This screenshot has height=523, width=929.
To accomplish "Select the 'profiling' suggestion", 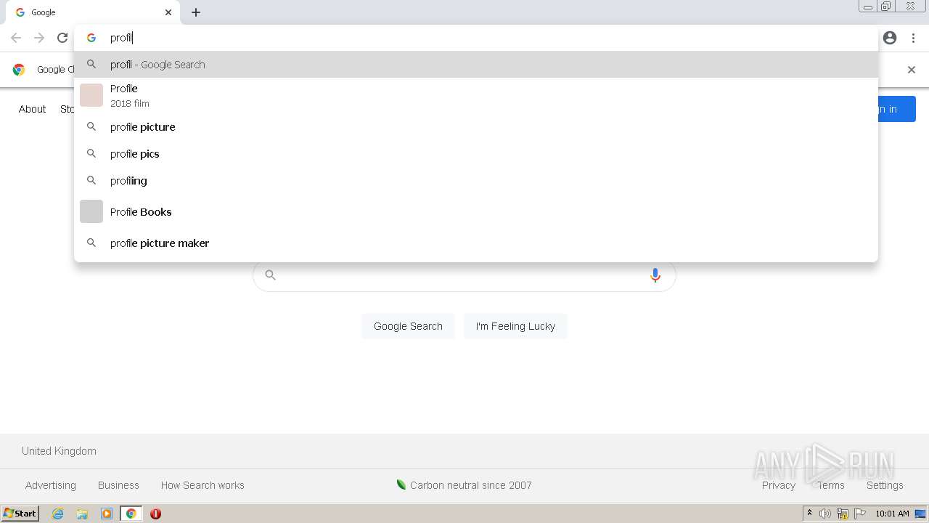I will click(x=476, y=181).
